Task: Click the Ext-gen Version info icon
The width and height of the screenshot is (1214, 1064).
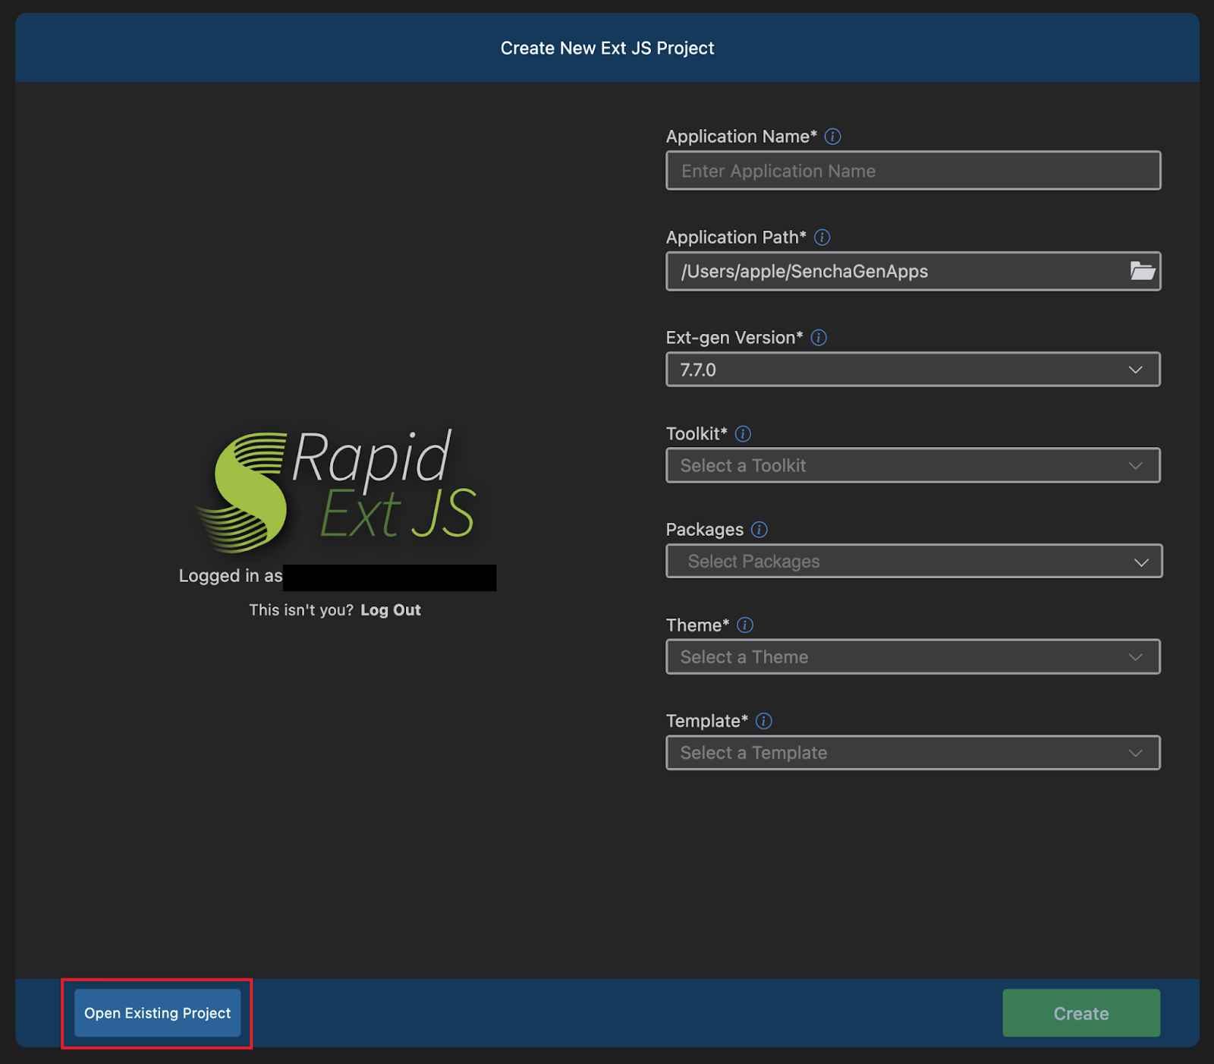Action: click(819, 338)
